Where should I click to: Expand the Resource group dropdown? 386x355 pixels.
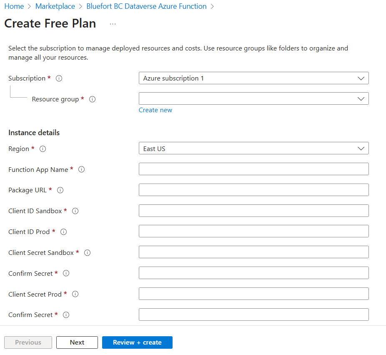pos(253,98)
